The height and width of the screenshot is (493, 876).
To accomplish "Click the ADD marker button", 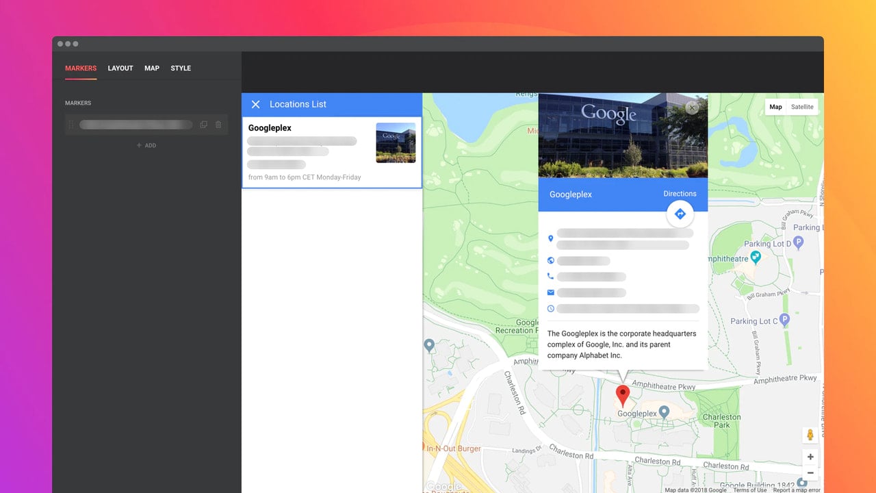I will coord(146,145).
